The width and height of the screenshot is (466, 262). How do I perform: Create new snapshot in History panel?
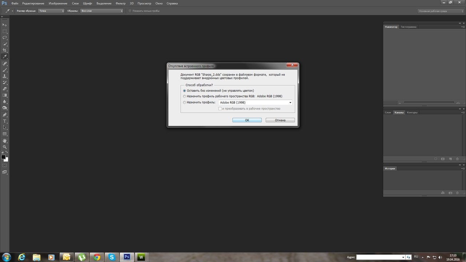click(x=450, y=192)
